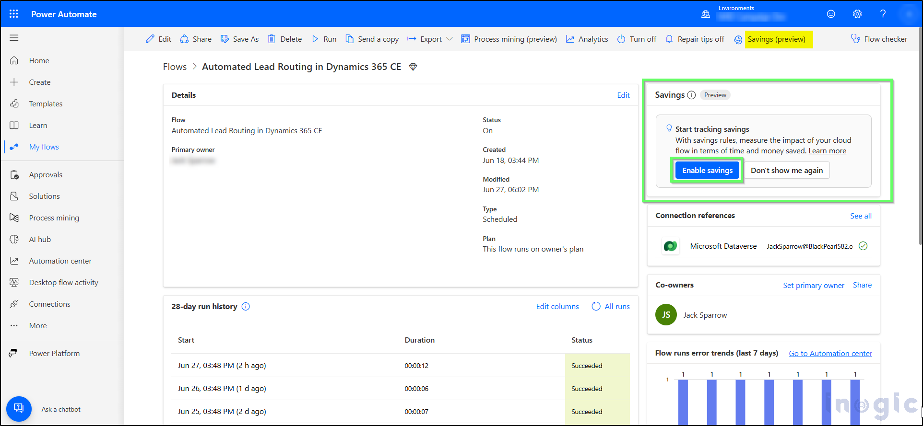Viewport: 923px width, 426px height.
Task: Click the Start column header
Action: pyautogui.click(x=186, y=340)
